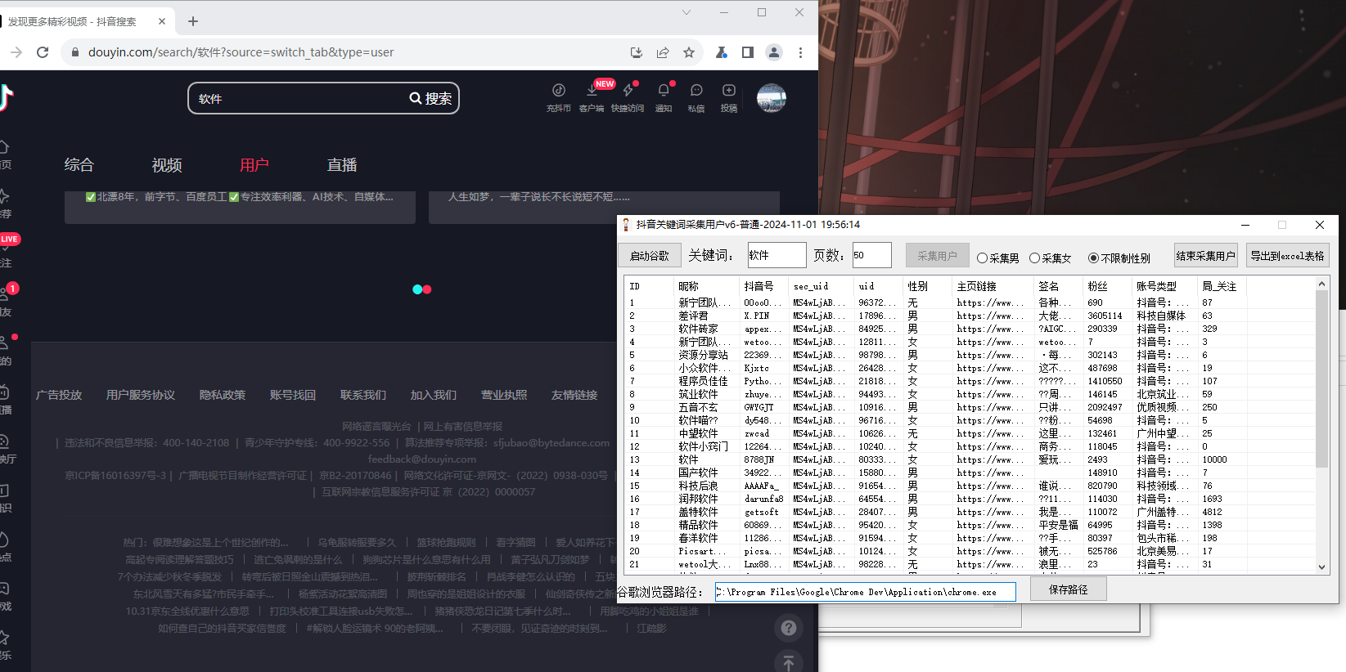Click the Chrome address bar URL
This screenshot has height=672, width=1346.
tap(241, 52)
